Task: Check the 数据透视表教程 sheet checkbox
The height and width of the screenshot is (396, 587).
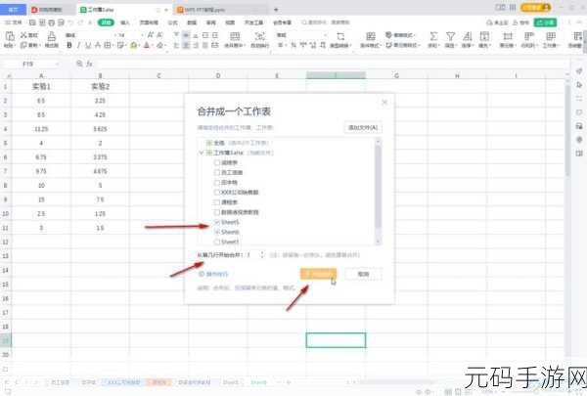Action: [x=217, y=212]
